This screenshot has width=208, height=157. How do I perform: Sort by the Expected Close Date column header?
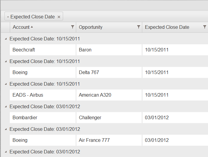167,27
